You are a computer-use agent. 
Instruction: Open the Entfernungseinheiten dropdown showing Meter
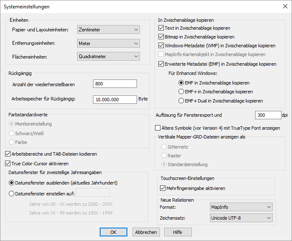[x=109, y=44]
